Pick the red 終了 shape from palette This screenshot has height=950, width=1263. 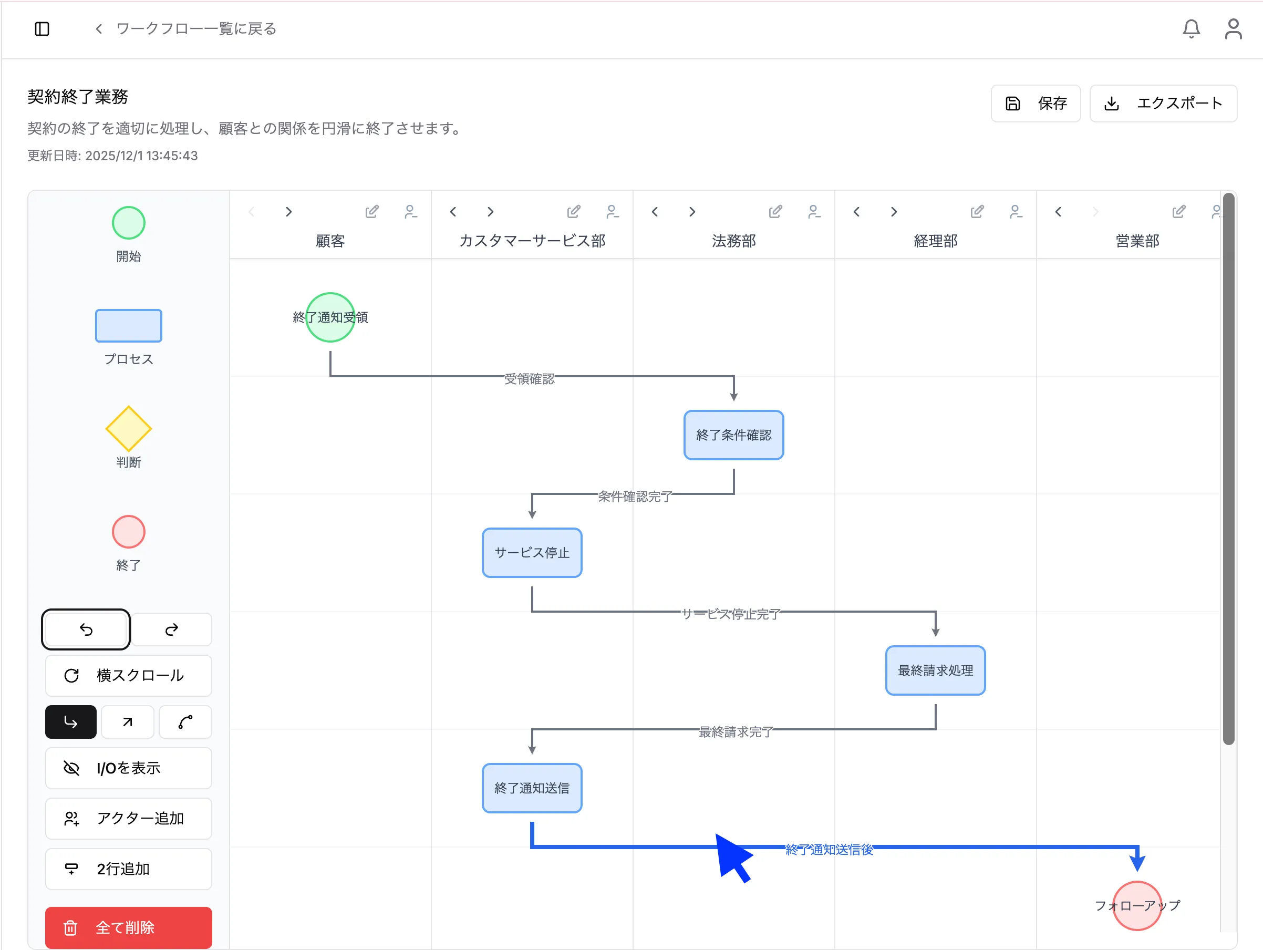[x=129, y=532]
